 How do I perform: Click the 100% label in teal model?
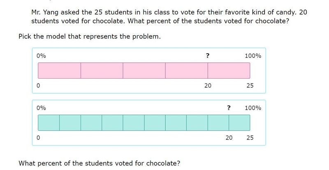[x=253, y=108]
